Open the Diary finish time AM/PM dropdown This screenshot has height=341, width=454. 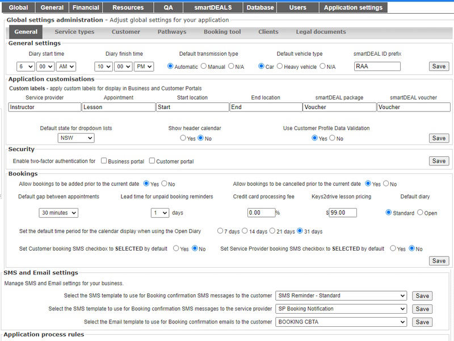[144, 66]
